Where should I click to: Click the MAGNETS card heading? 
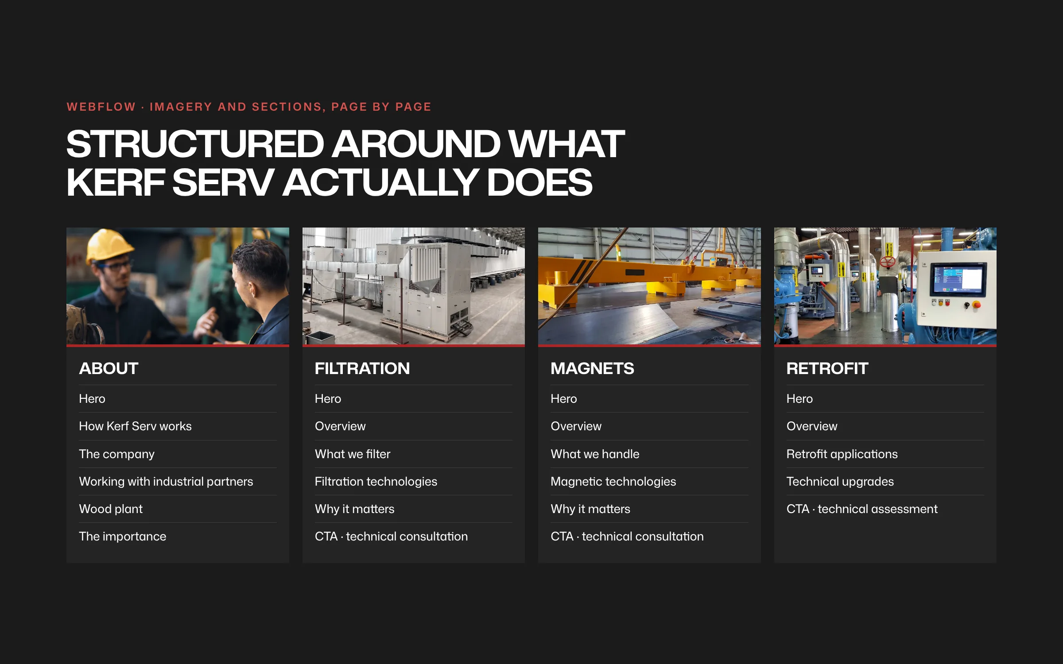pyautogui.click(x=592, y=368)
